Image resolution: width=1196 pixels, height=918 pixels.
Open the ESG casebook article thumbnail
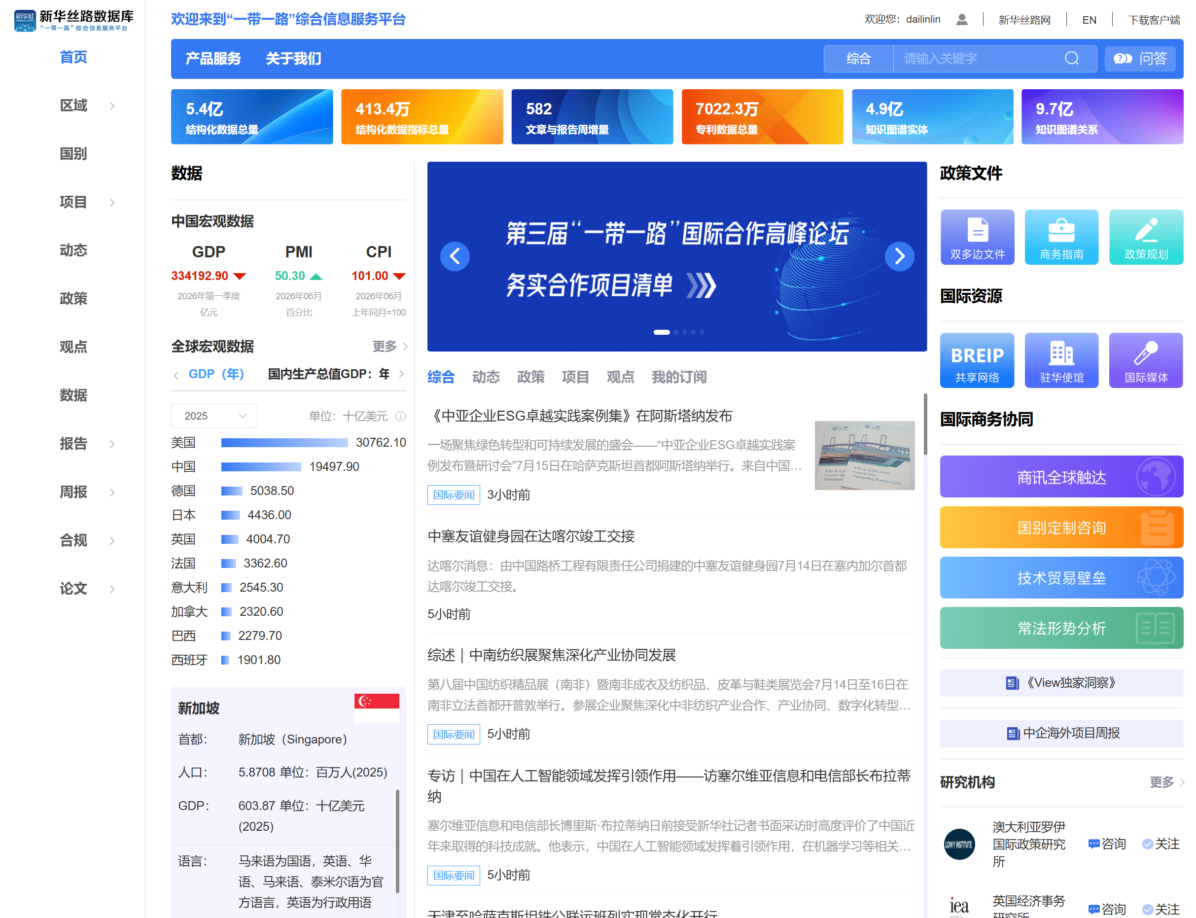(x=864, y=455)
